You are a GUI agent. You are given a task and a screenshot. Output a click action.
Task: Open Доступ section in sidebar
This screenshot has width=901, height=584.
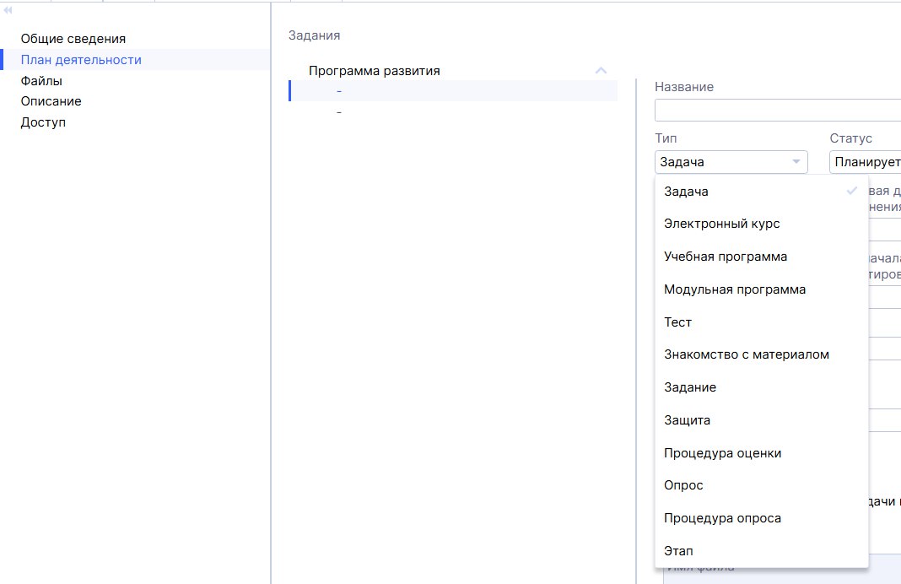[43, 122]
